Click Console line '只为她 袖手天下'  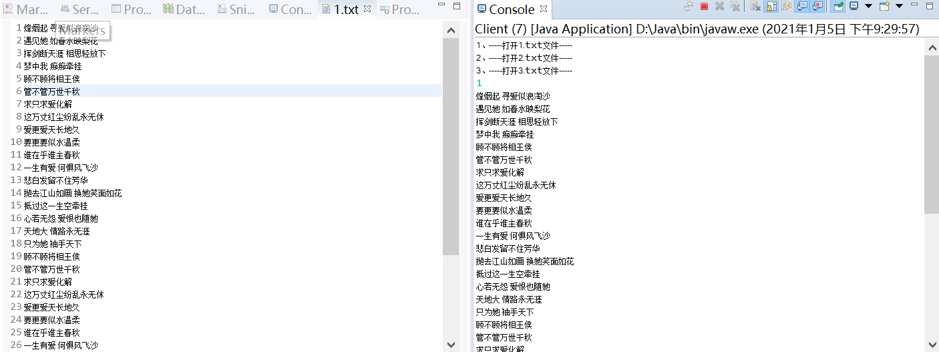click(505, 312)
